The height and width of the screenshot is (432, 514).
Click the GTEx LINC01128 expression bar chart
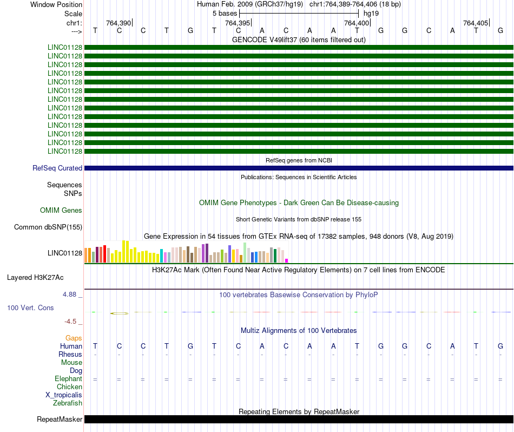coord(186,252)
